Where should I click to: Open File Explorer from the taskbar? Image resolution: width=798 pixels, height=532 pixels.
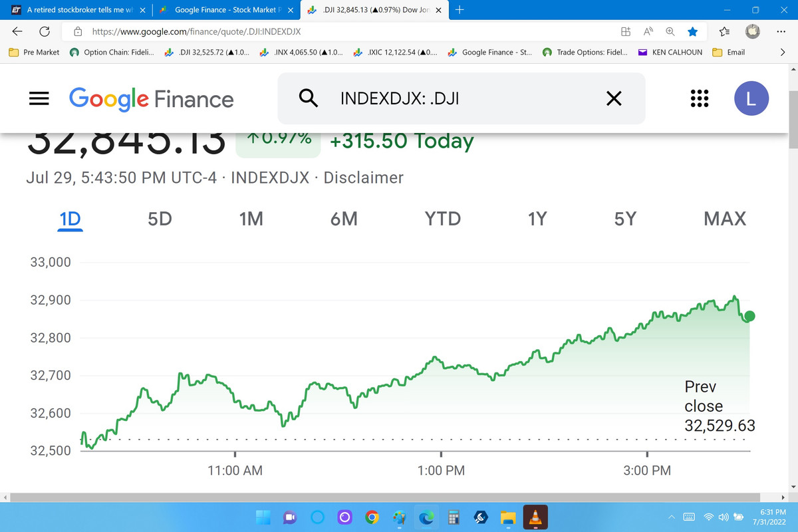click(509, 517)
